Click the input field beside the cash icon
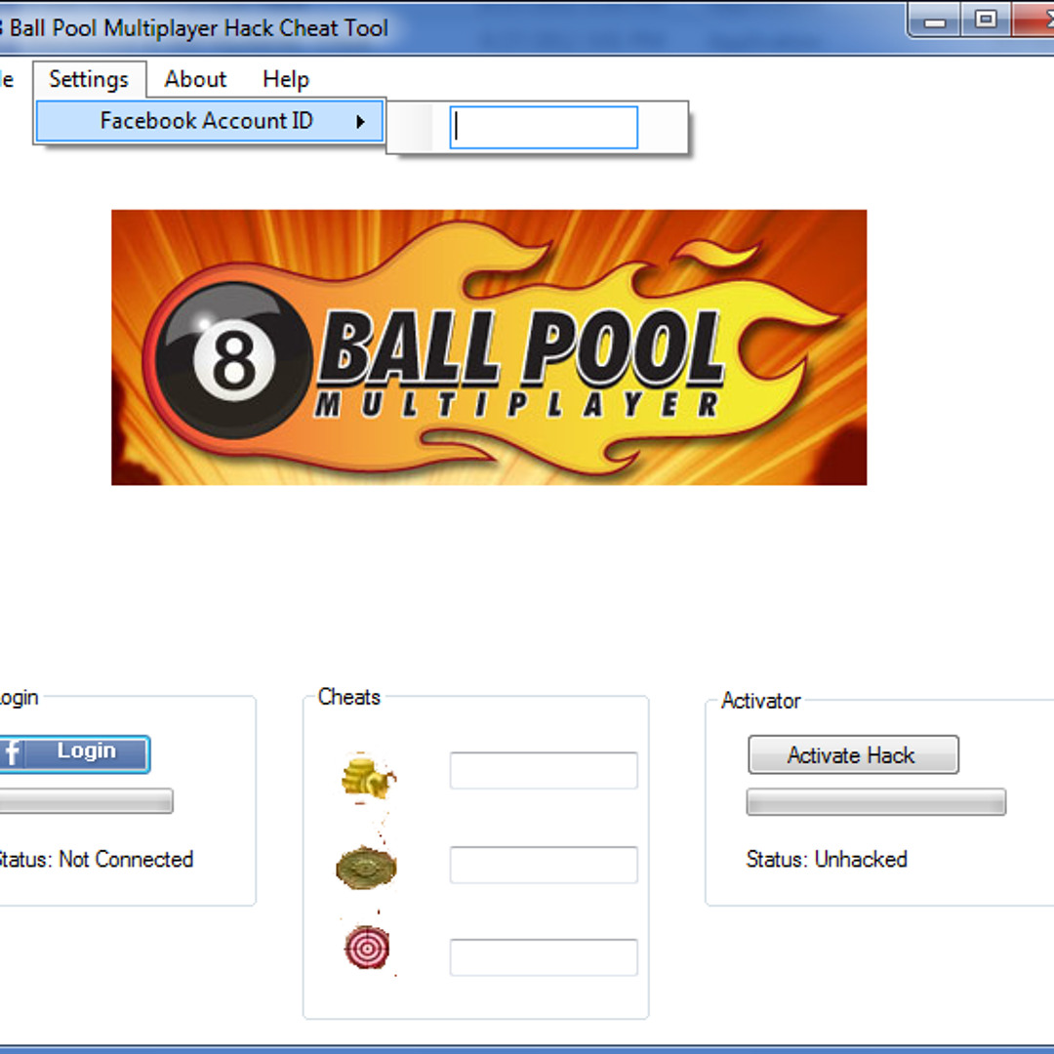The height and width of the screenshot is (1054, 1054). tap(544, 865)
